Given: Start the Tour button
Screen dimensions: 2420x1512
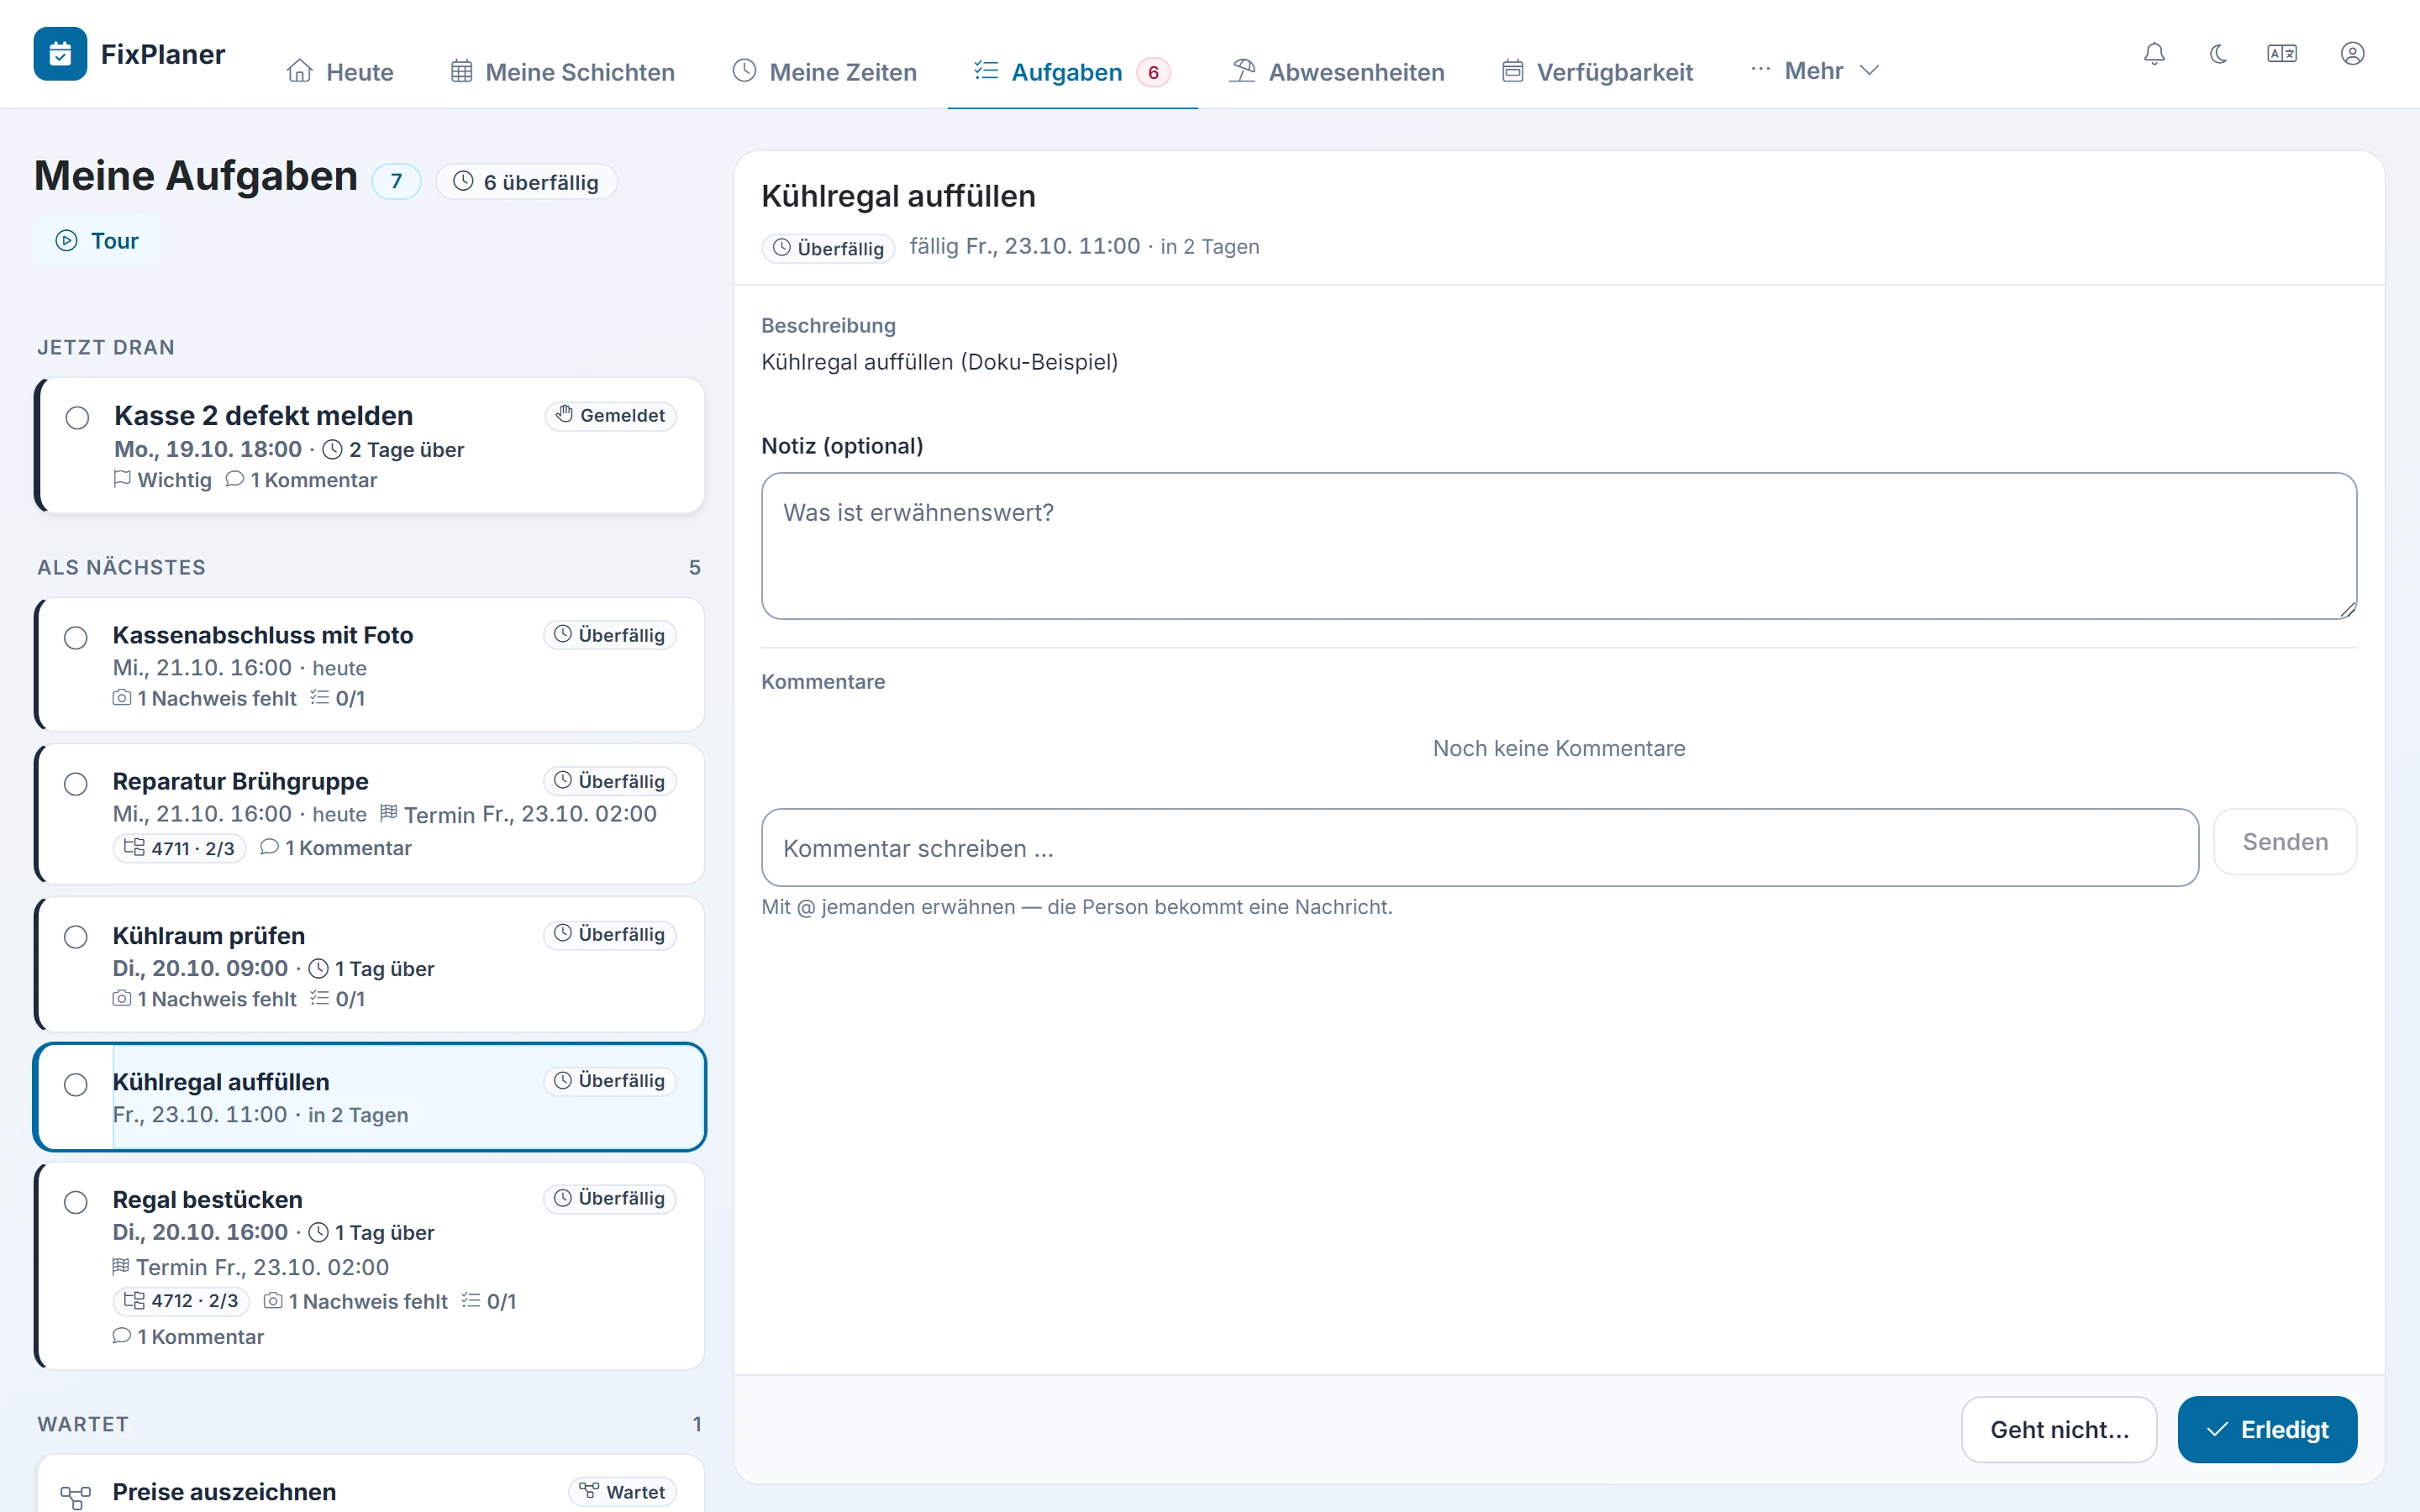Looking at the screenshot, I should click(97, 241).
